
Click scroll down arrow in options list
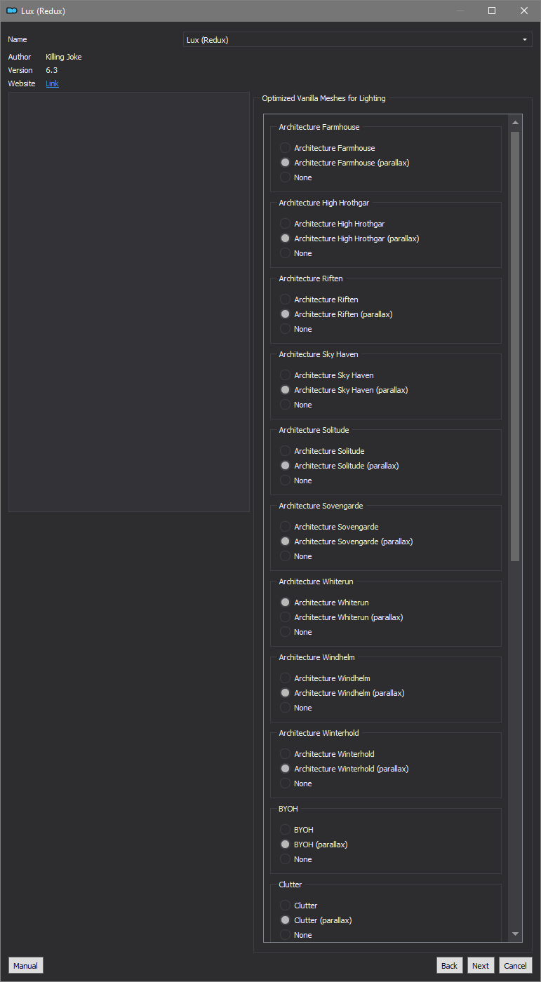(x=516, y=934)
